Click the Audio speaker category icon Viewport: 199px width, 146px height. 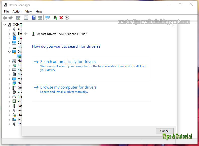click(14, 29)
